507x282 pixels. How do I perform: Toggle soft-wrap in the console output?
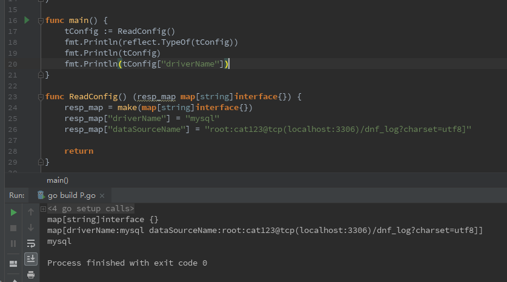(x=31, y=243)
